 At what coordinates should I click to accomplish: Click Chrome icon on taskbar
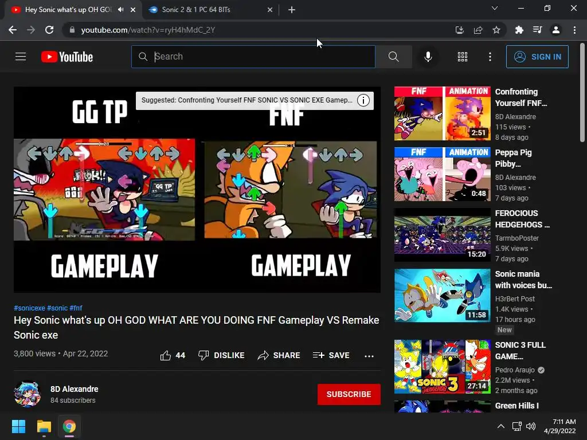(x=69, y=426)
